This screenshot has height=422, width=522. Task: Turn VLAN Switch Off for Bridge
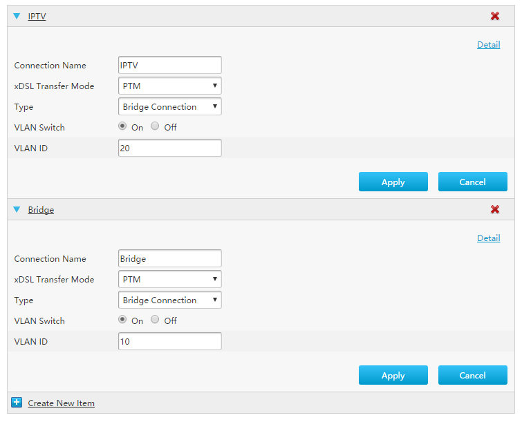coord(155,320)
